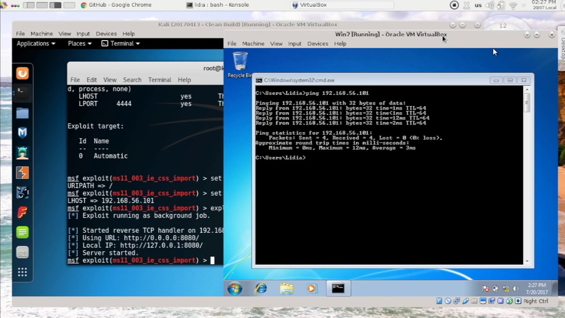The height and width of the screenshot is (318, 565).
Task: Click VirtualBox shared folders status icon
Action: click(x=474, y=301)
